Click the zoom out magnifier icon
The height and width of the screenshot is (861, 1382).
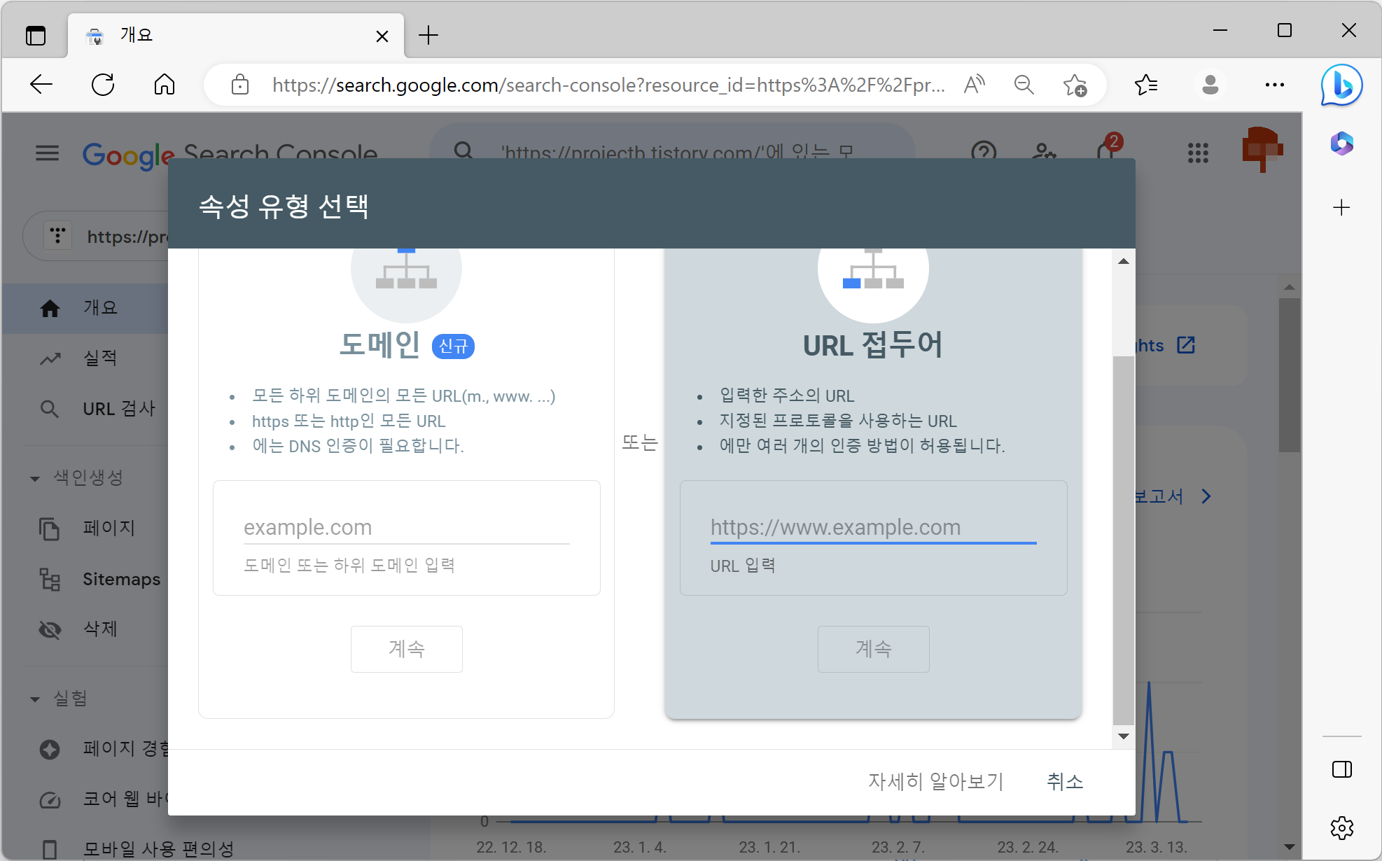tap(1024, 85)
